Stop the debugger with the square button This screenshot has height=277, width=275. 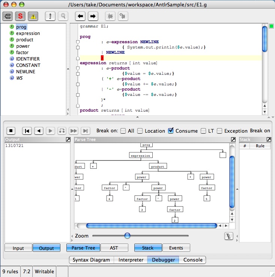[11, 131]
